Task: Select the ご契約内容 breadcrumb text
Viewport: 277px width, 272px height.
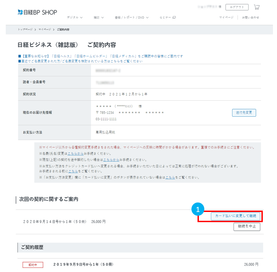Action: click(x=63, y=30)
